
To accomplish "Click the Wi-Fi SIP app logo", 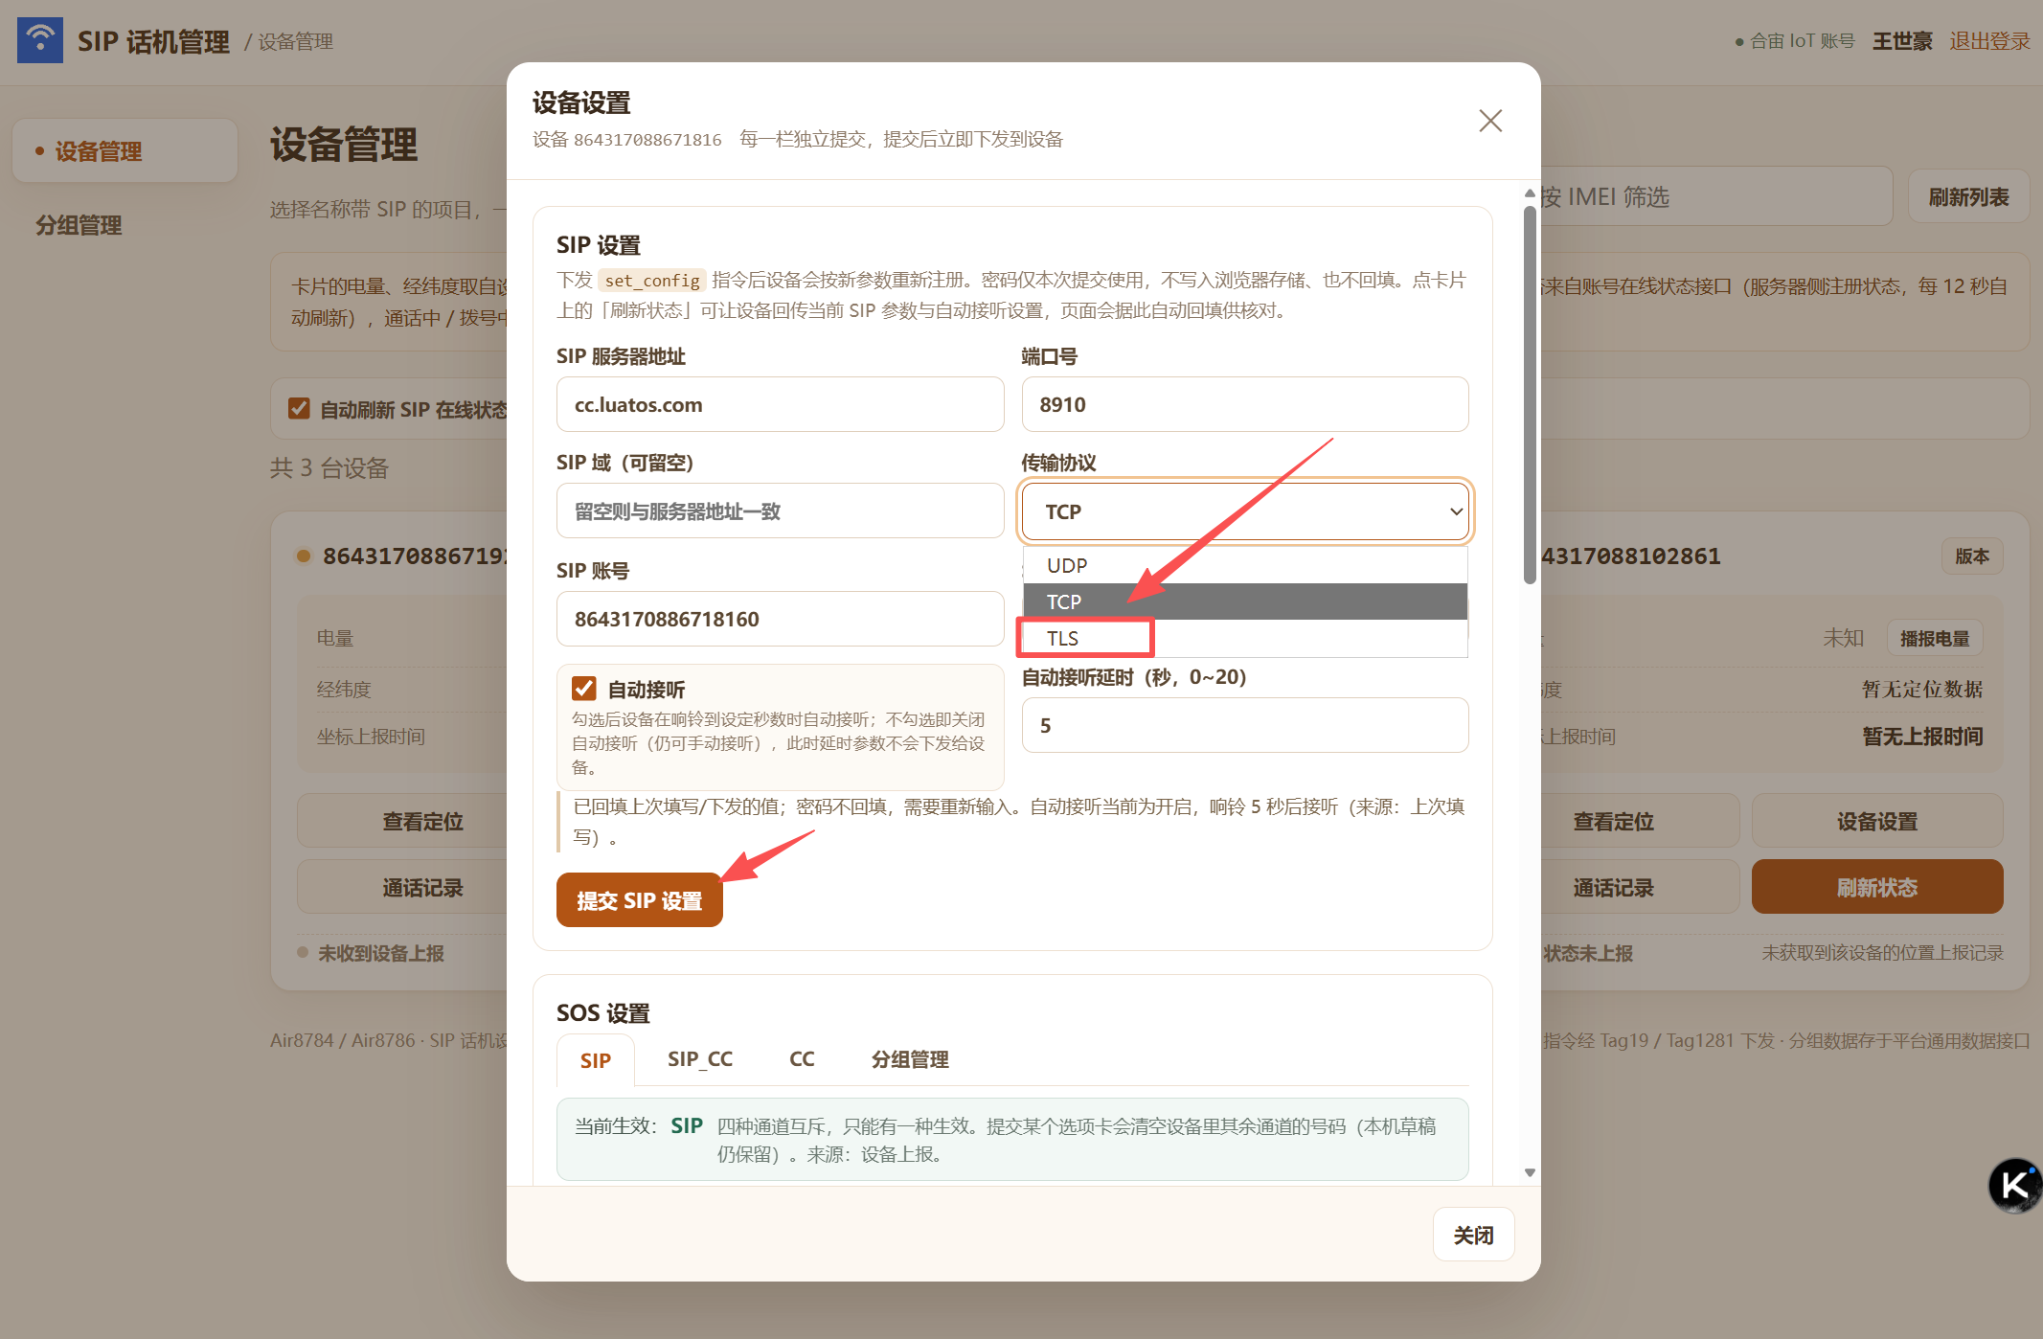I will tap(40, 40).
